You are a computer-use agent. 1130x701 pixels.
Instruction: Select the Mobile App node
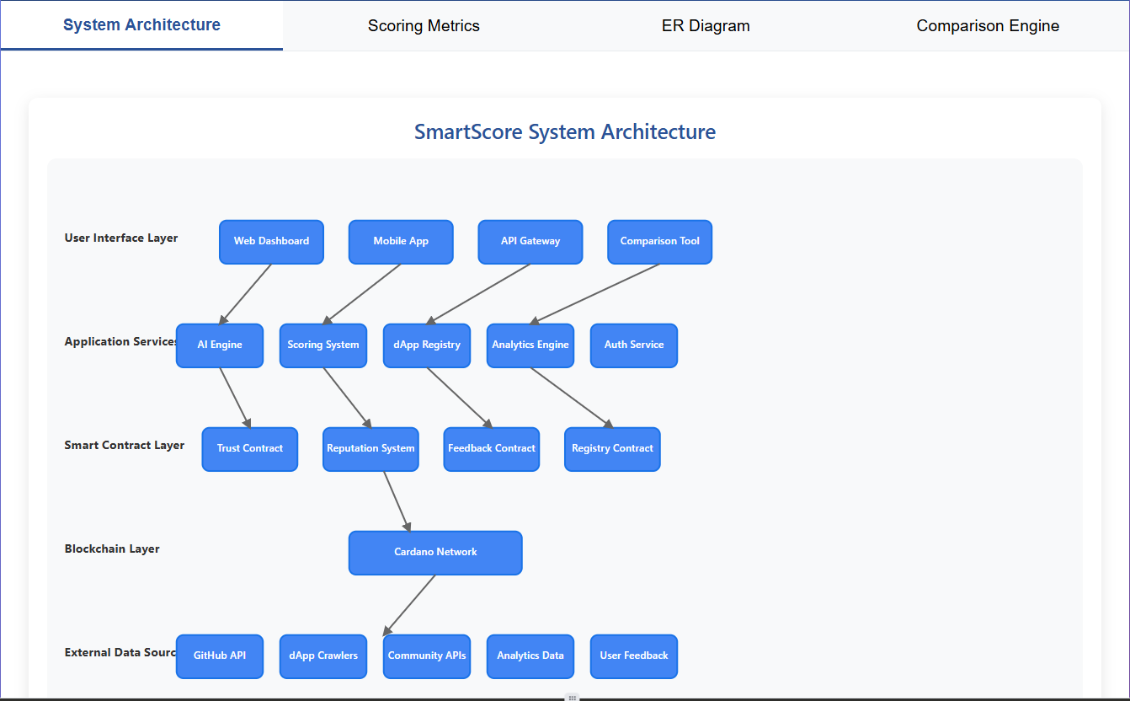tap(401, 242)
